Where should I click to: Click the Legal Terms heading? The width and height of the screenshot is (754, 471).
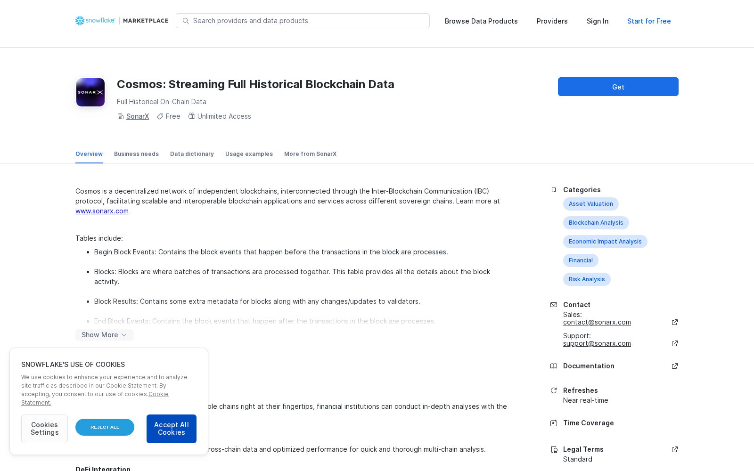tap(583, 449)
